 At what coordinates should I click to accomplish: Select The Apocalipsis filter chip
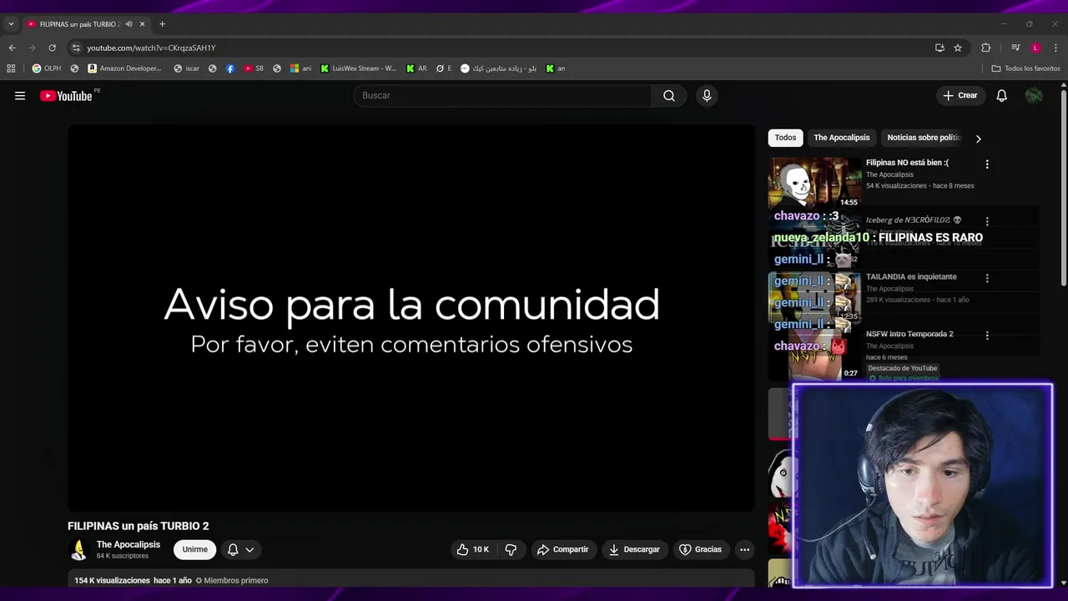tap(842, 138)
